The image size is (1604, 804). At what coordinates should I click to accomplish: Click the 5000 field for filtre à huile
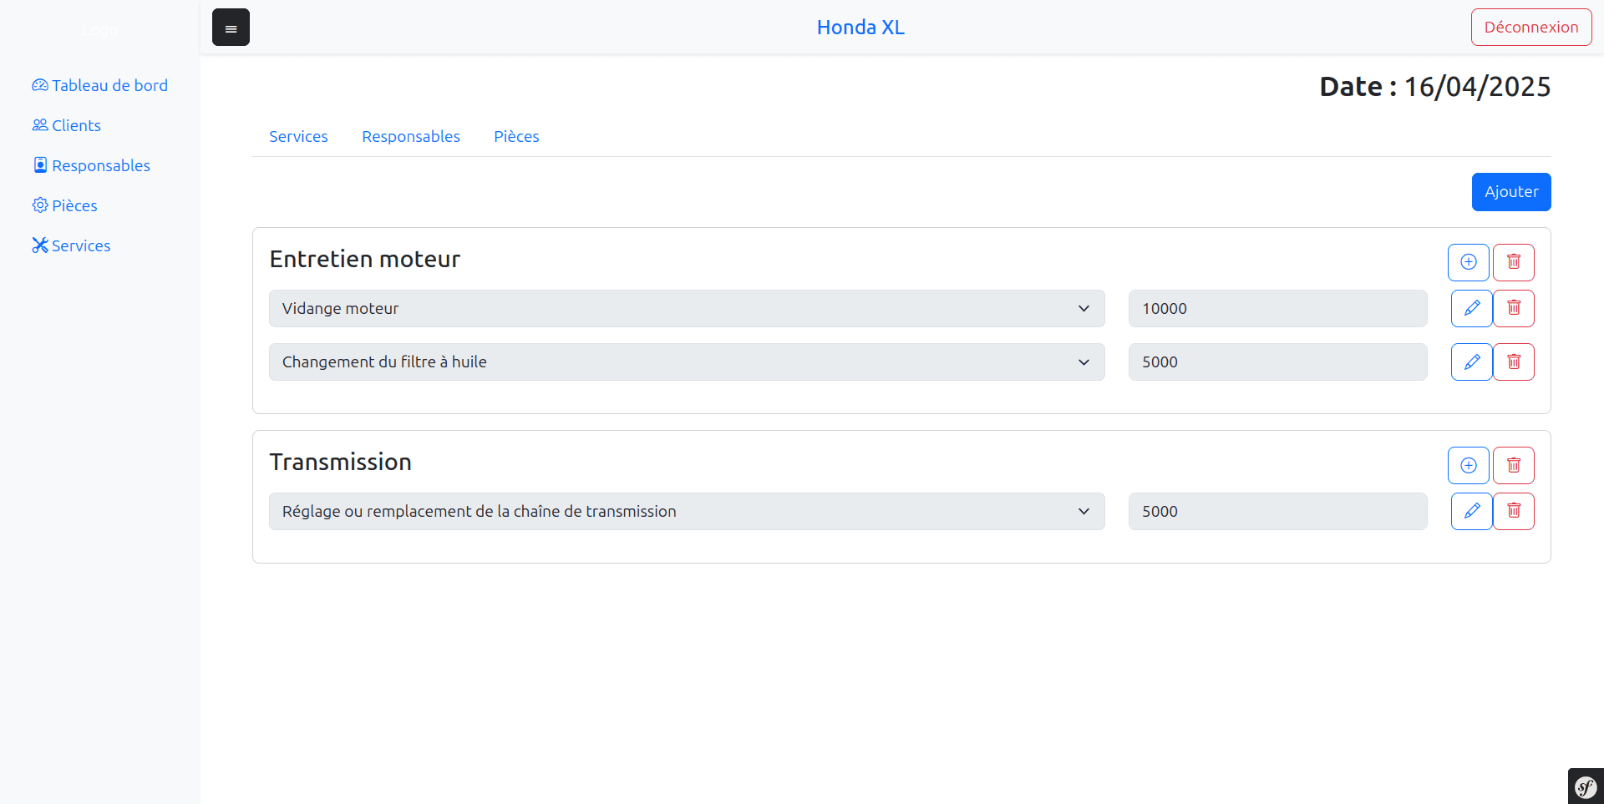coord(1278,362)
